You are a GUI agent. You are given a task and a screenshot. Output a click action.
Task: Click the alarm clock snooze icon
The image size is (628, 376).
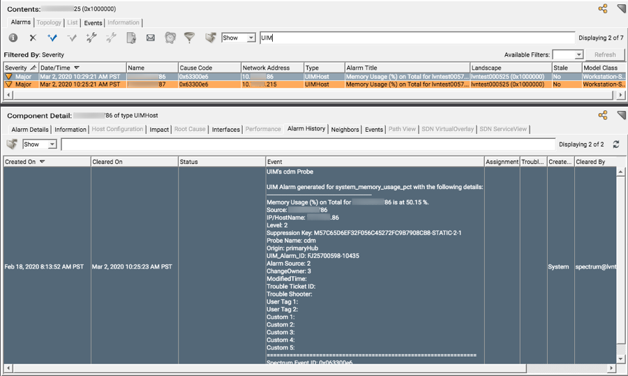170,38
